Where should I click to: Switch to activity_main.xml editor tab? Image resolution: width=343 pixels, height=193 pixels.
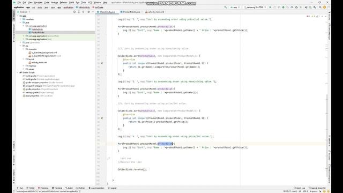(x=156, y=12)
